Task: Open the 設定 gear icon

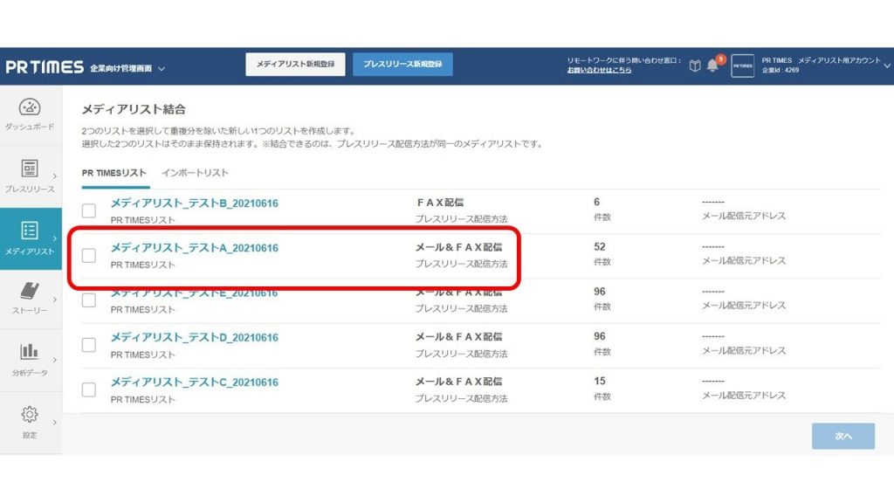Action: (30, 414)
